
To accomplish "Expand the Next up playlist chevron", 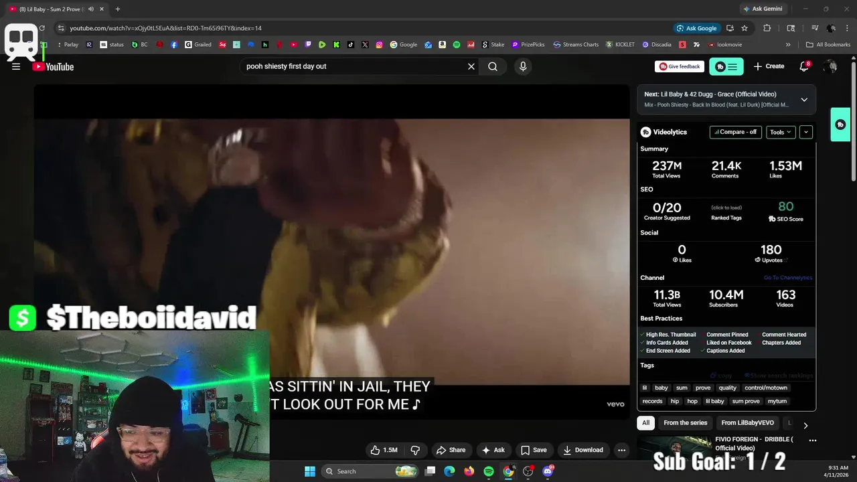I will point(804,100).
